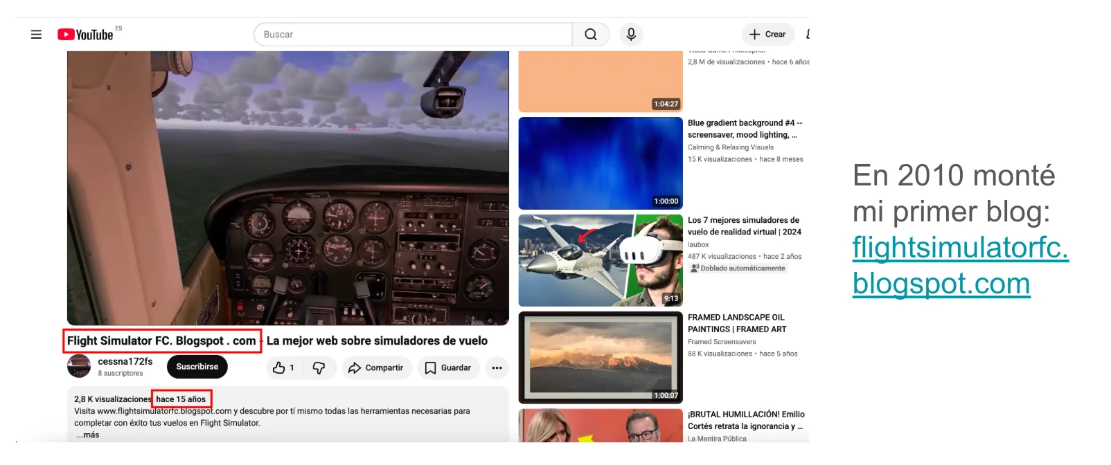Play the VR flight simulators video thumbnail
Viewport: 1111px width, 465px height.
point(601,260)
